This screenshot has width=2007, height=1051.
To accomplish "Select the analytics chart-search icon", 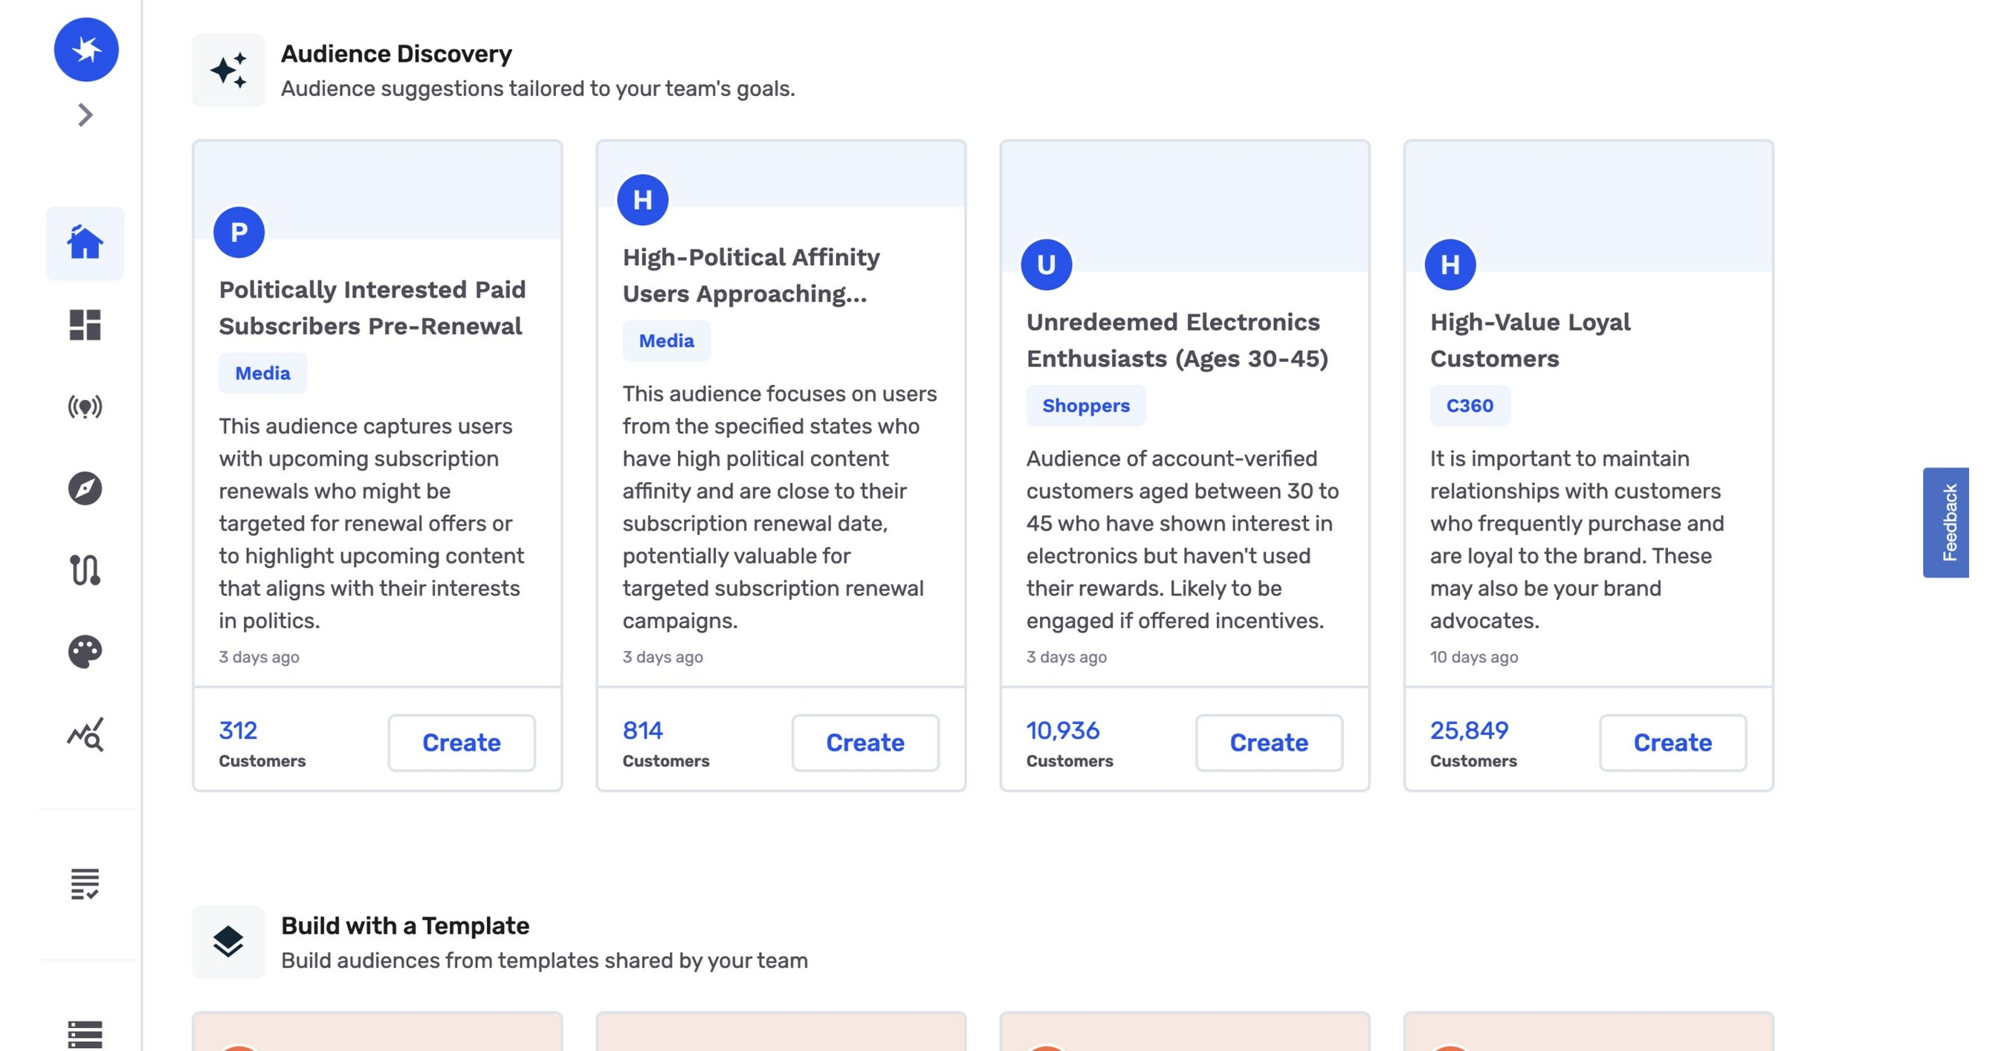I will [x=84, y=734].
